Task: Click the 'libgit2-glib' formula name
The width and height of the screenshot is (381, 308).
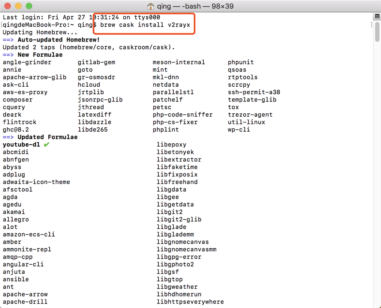Action: click(179, 219)
